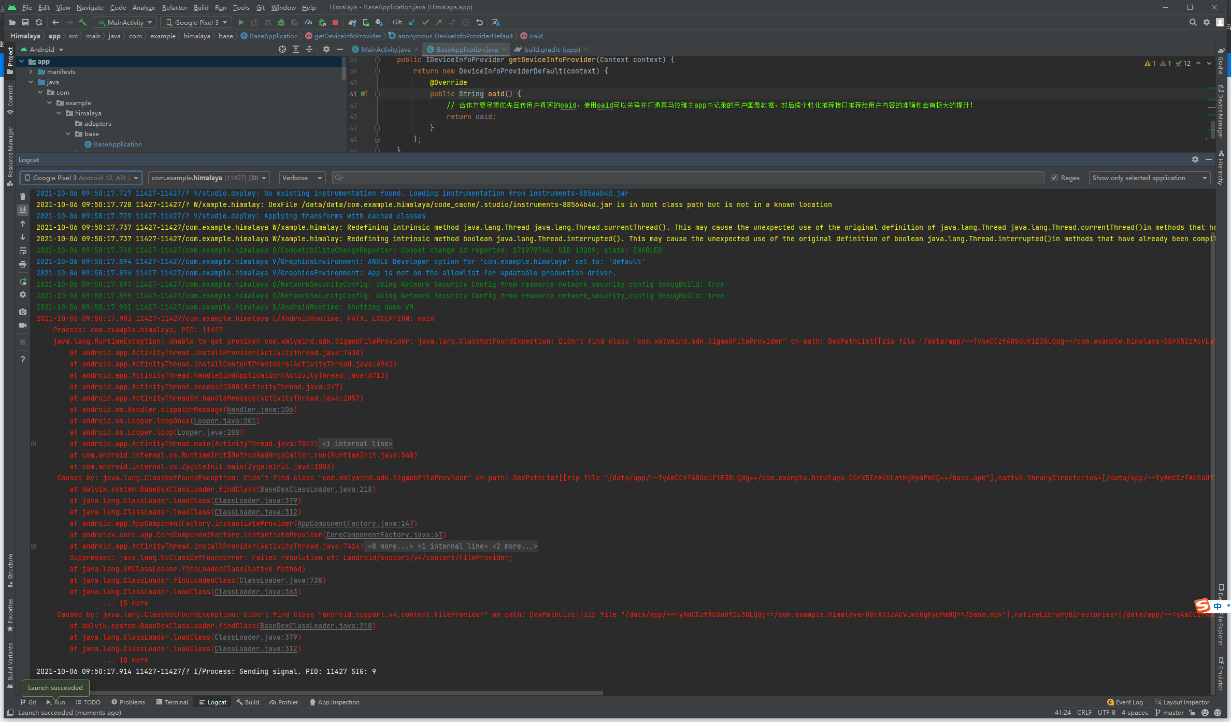This screenshot has height=722, width=1231.
Task: Click Collapse All in Project panel
Action: [309, 49]
